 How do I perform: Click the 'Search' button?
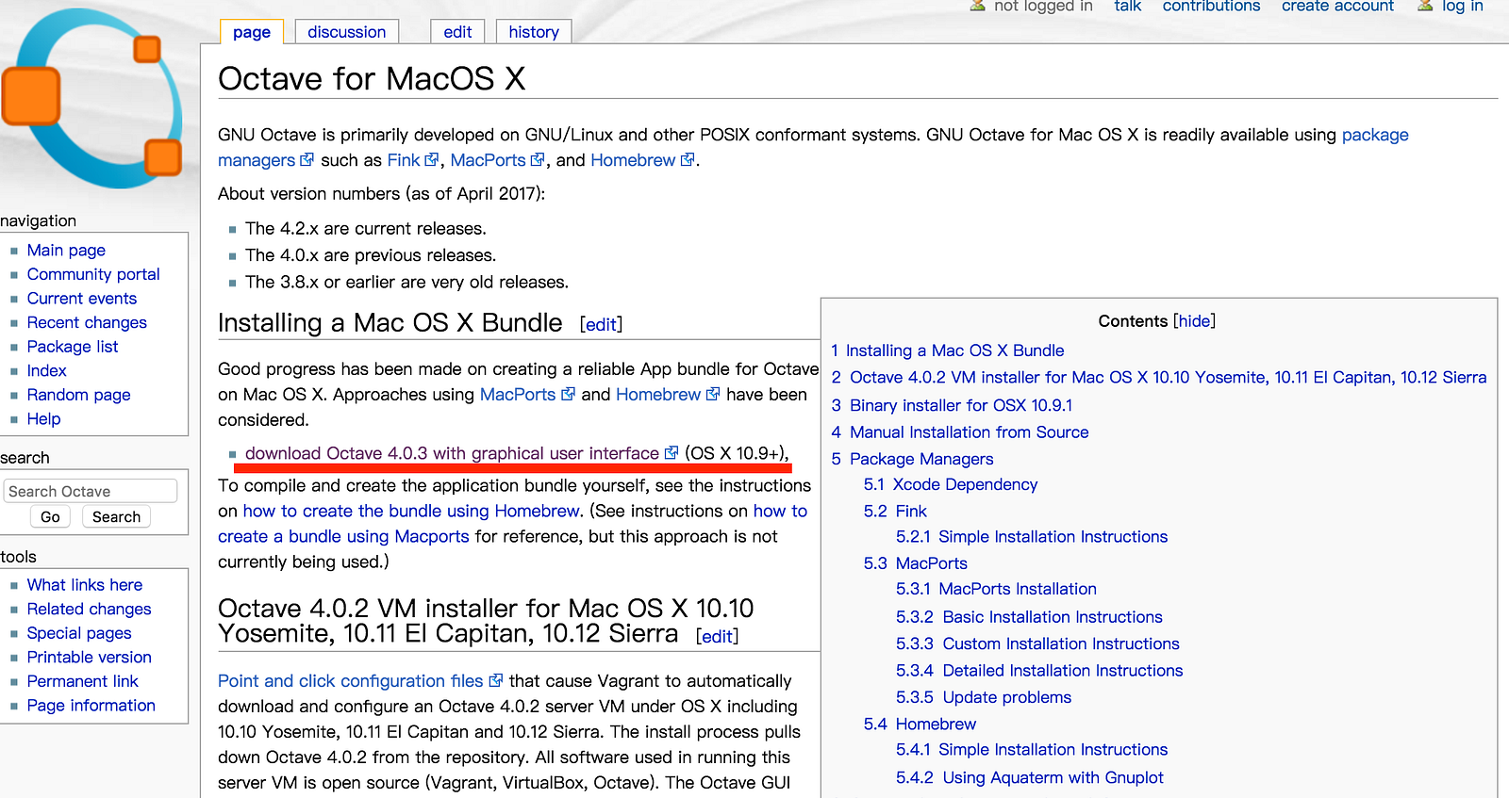[x=116, y=516]
